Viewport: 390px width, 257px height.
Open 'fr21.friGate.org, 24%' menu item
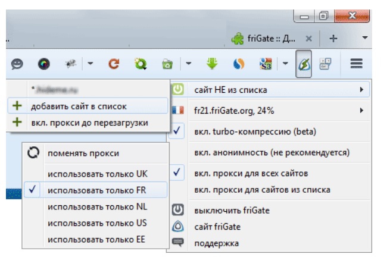[270, 111]
